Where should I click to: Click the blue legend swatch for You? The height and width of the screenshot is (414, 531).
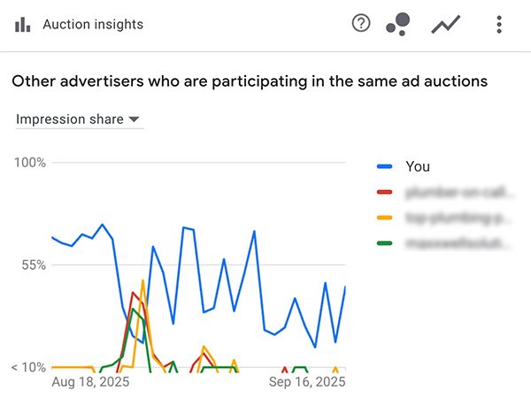pyautogui.click(x=384, y=166)
